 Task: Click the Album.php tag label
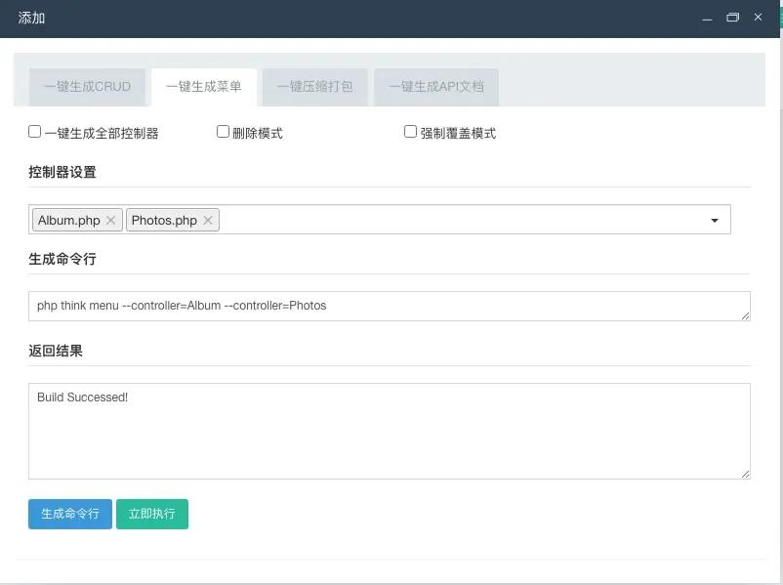pos(69,221)
